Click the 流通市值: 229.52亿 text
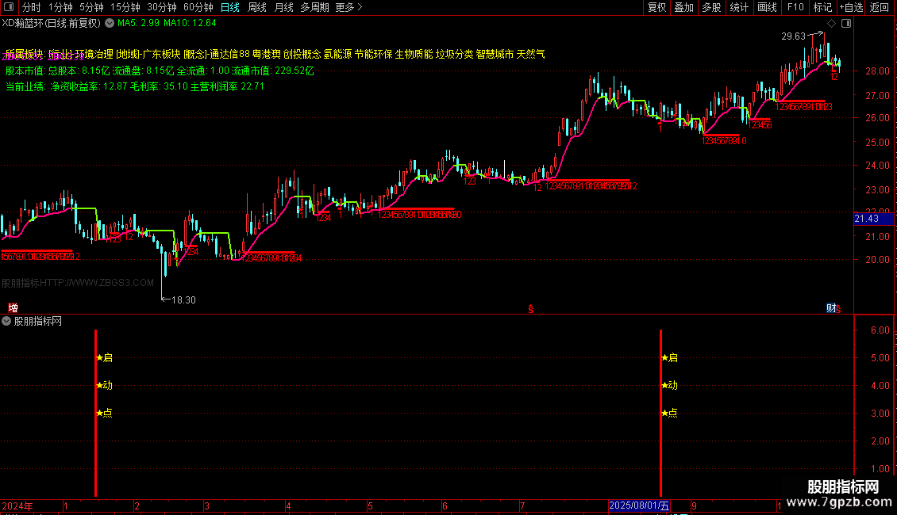Image resolution: width=897 pixels, height=515 pixels. (273, 71)
